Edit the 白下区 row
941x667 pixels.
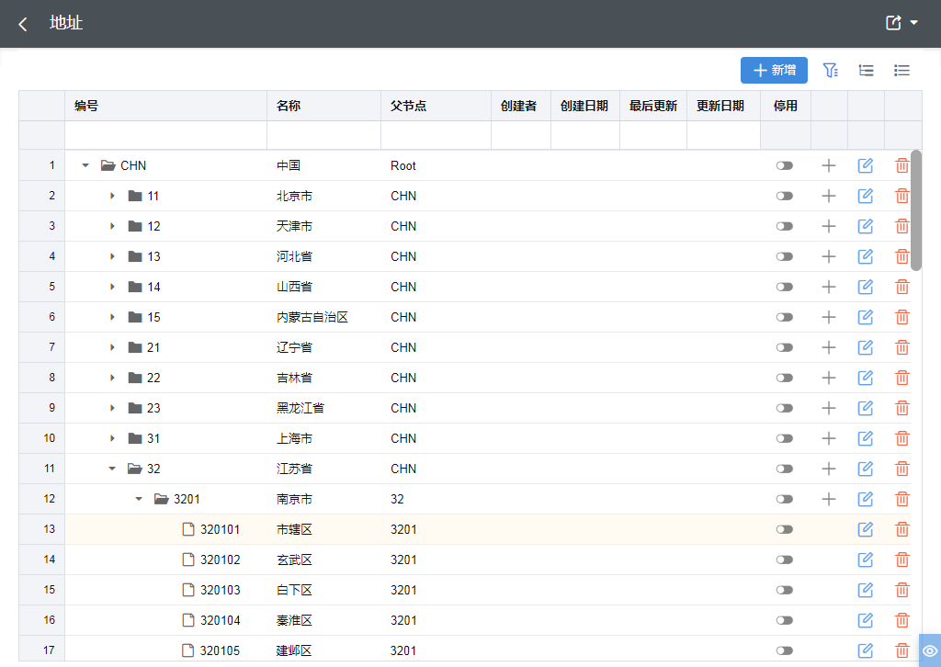tap(865, 590)
